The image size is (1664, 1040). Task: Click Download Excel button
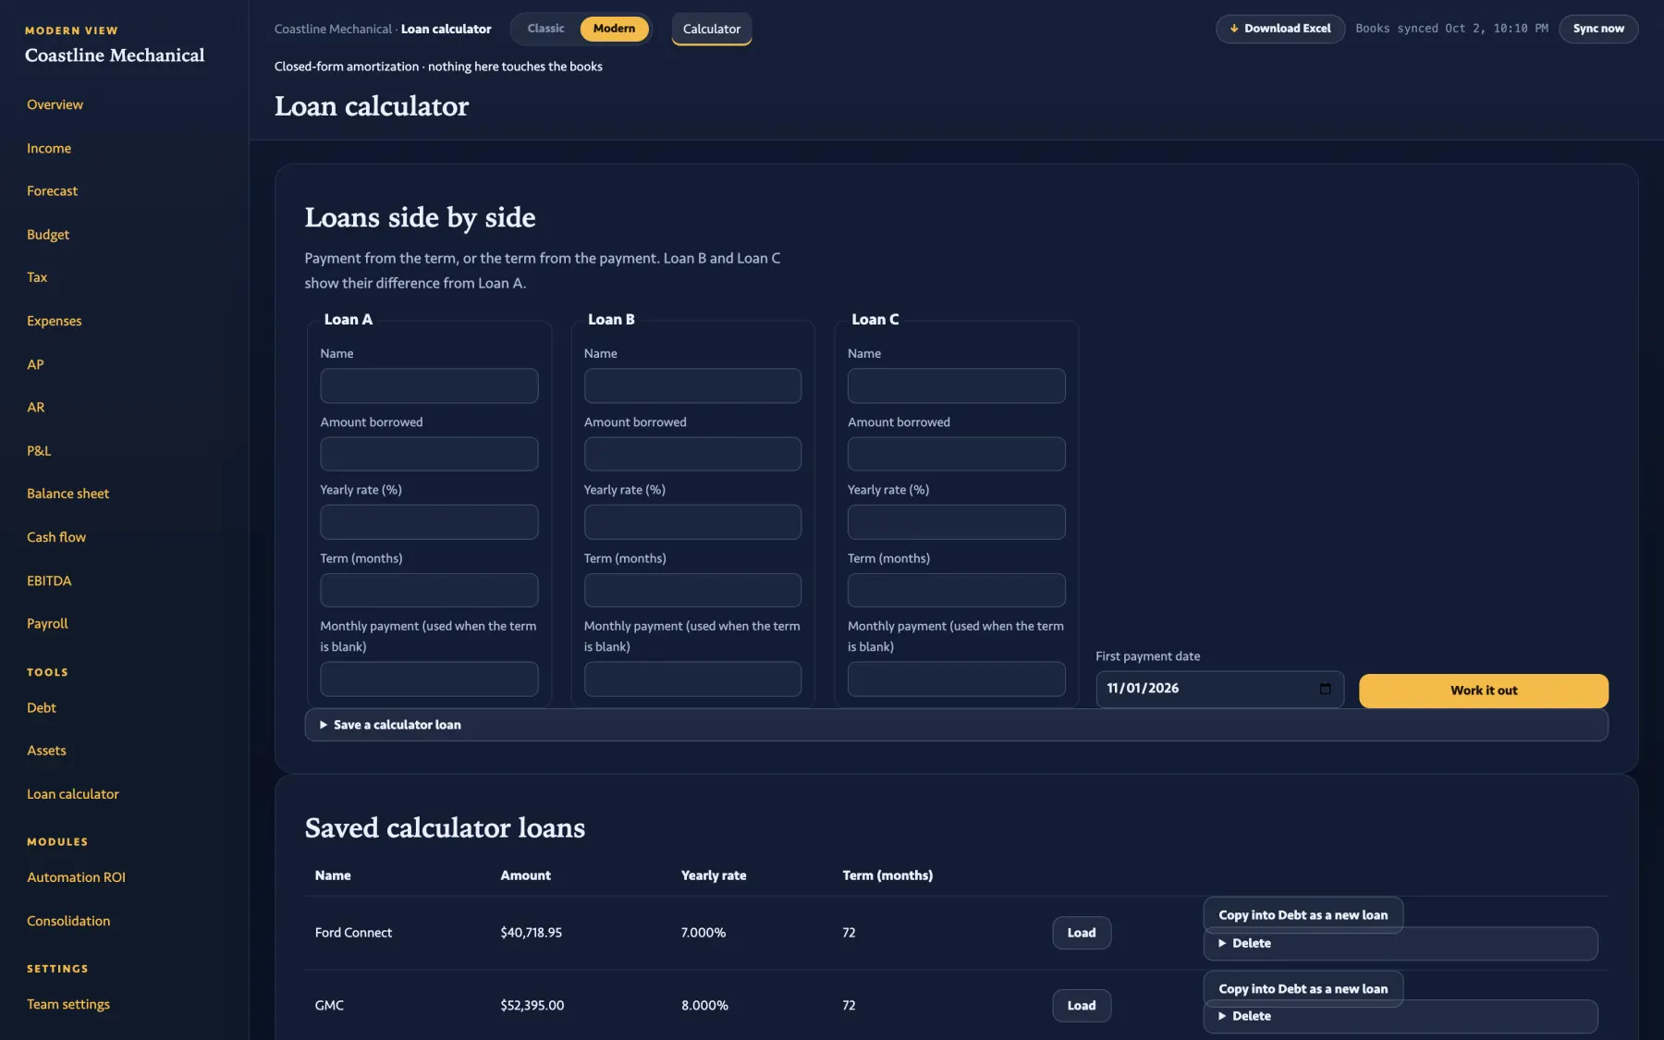[1279, 29]
